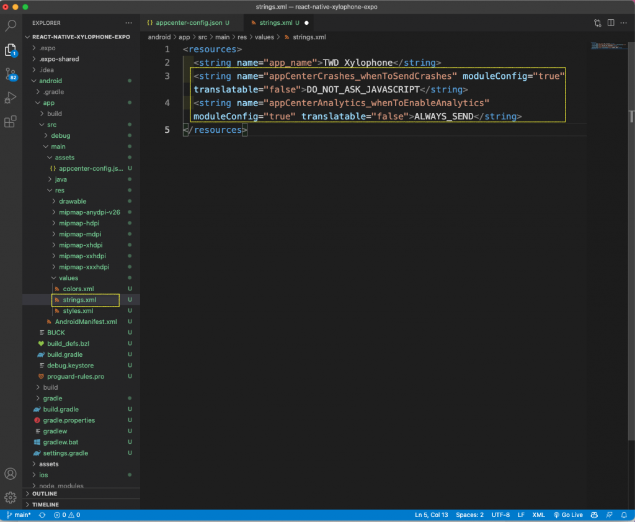Open gradle.properties file

81,420
